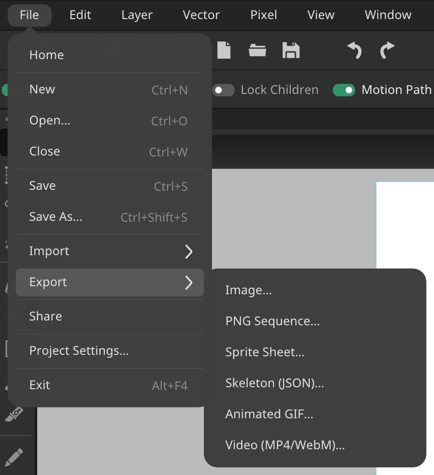Click the Undo arrow icon
This screenshot has width=434, height=475.
tap(354, 50)
